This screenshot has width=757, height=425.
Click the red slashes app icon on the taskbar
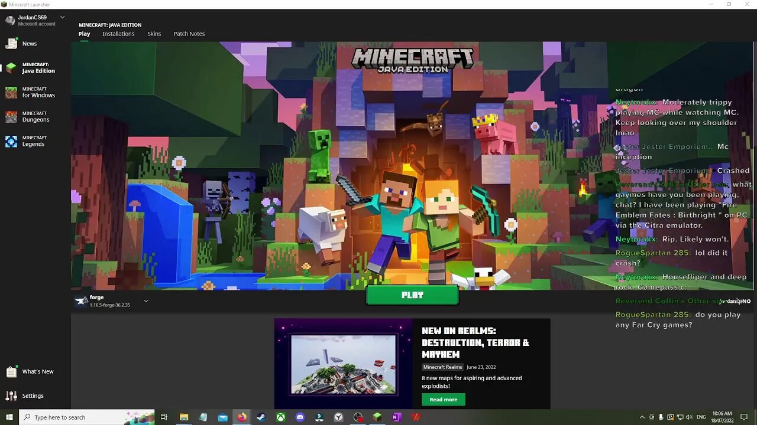(416, 417)
